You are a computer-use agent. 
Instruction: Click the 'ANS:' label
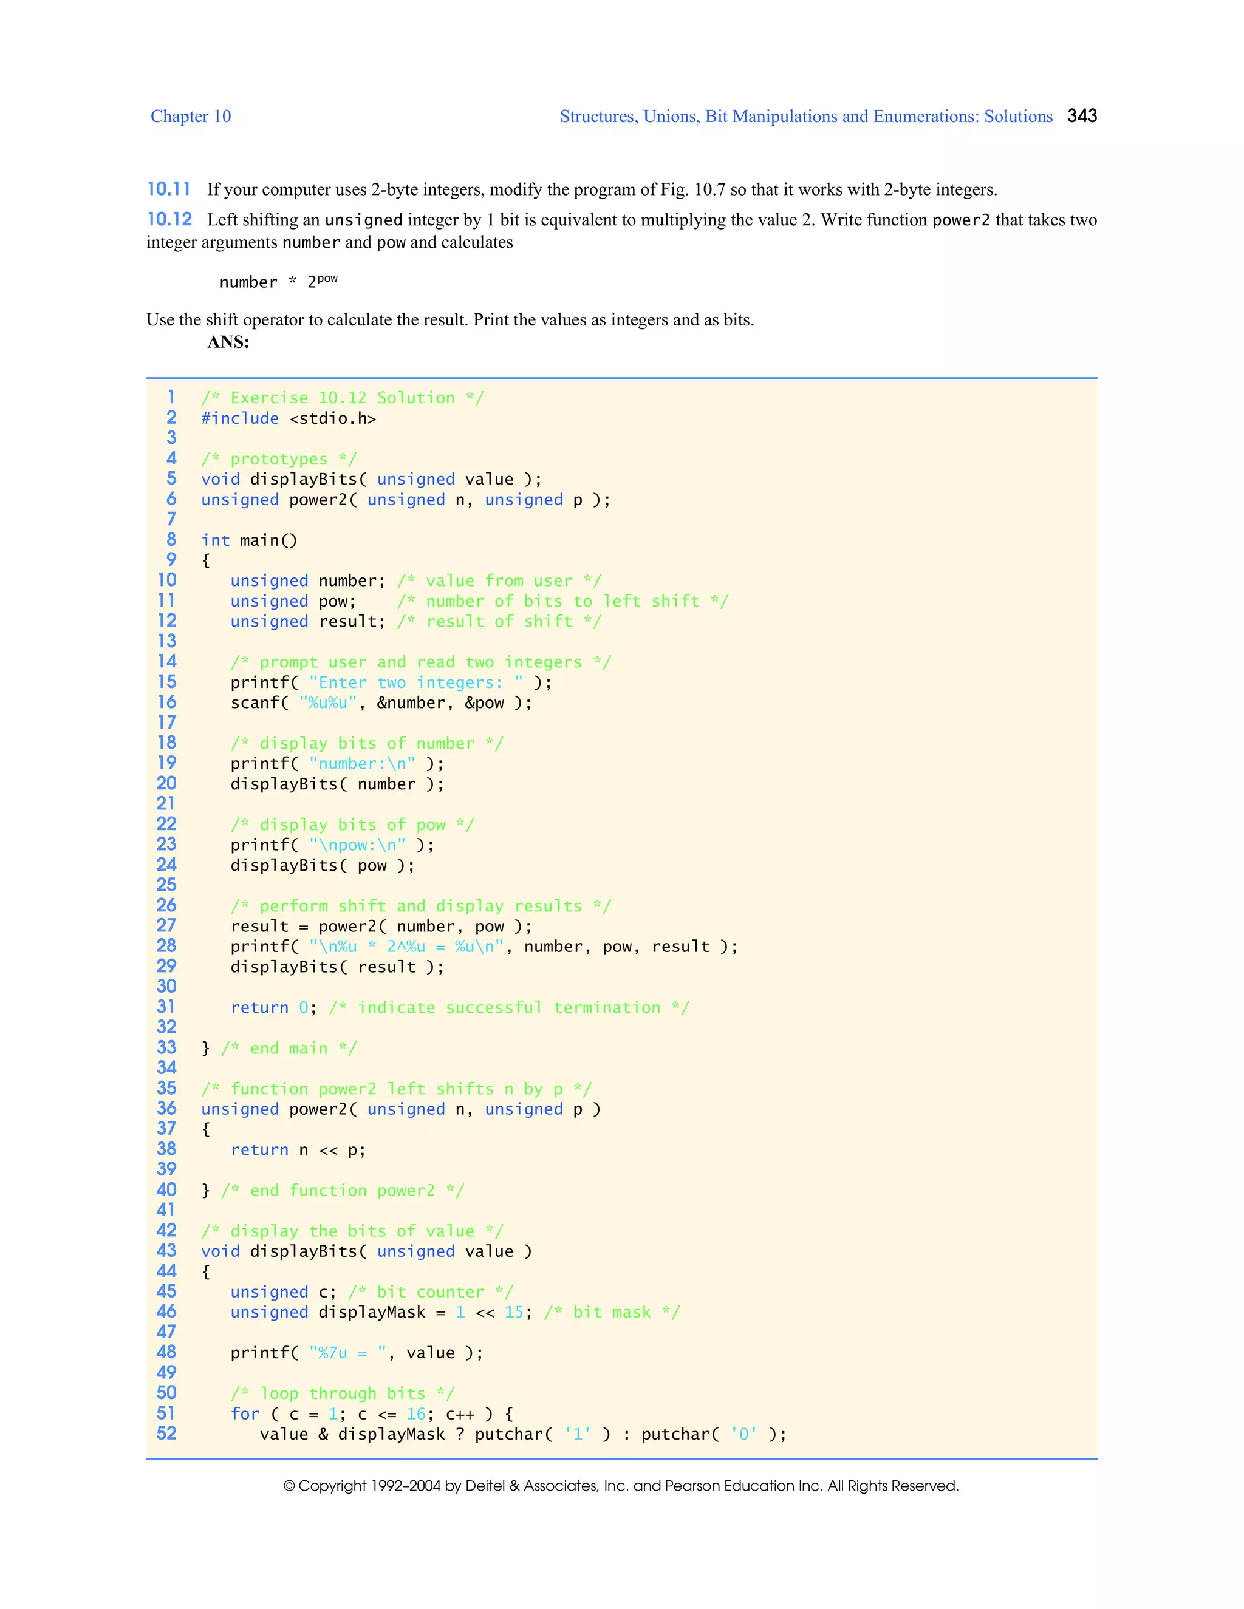coord(228,342)
